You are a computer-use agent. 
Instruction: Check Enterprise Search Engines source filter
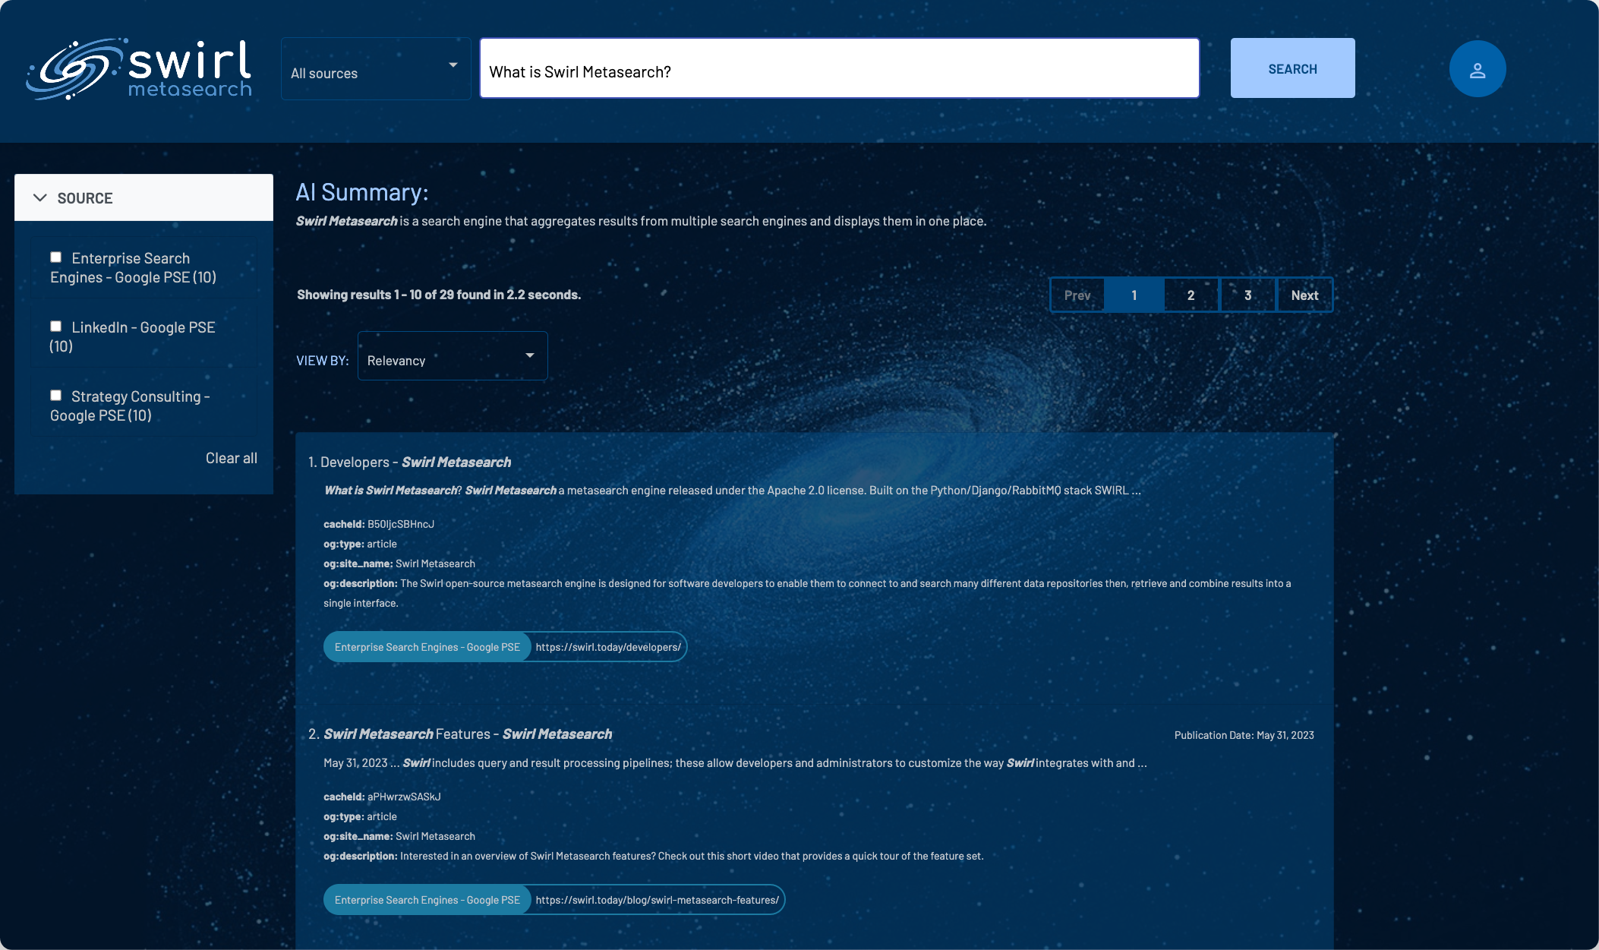(x=56, y=257)
